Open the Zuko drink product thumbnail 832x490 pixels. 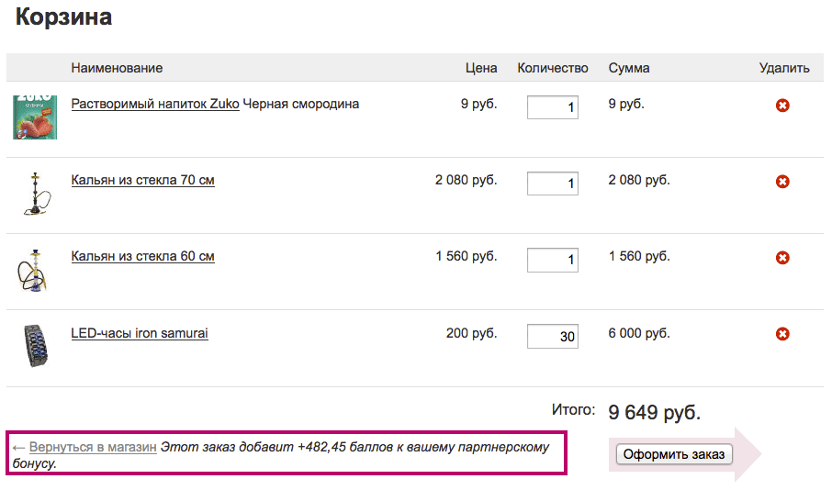tap(35, 117)
